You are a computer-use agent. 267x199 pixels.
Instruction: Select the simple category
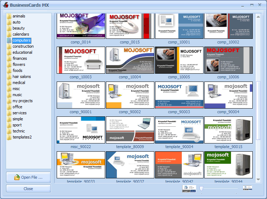[18, 119]
